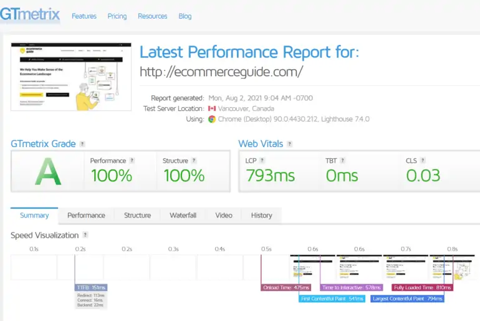
Task: Click the help icon beside LCP
Action: (262, 160)
